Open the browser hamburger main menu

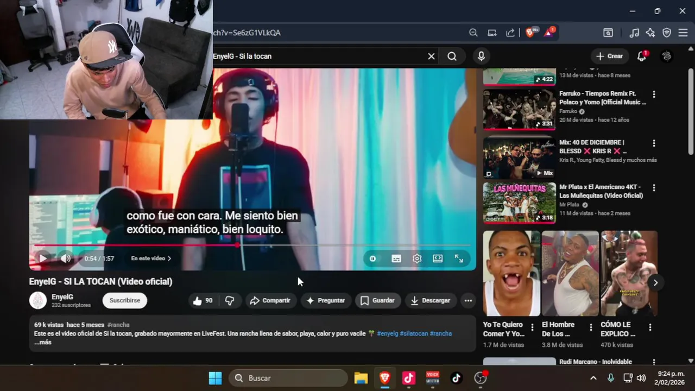pyautogui.click(x=683, y=33)
